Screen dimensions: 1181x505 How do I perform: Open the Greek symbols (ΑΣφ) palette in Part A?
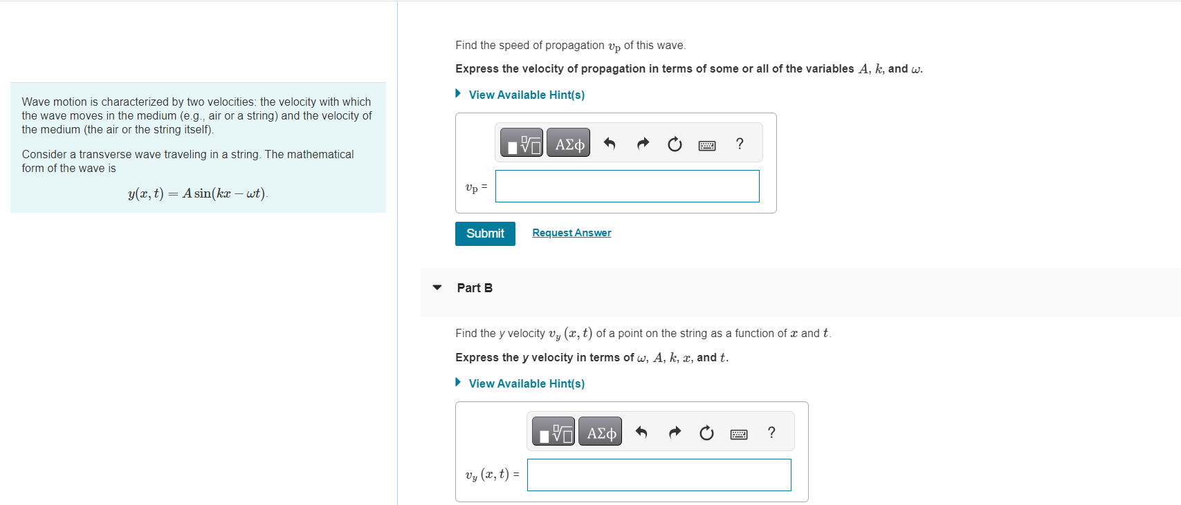coord(567,142)
